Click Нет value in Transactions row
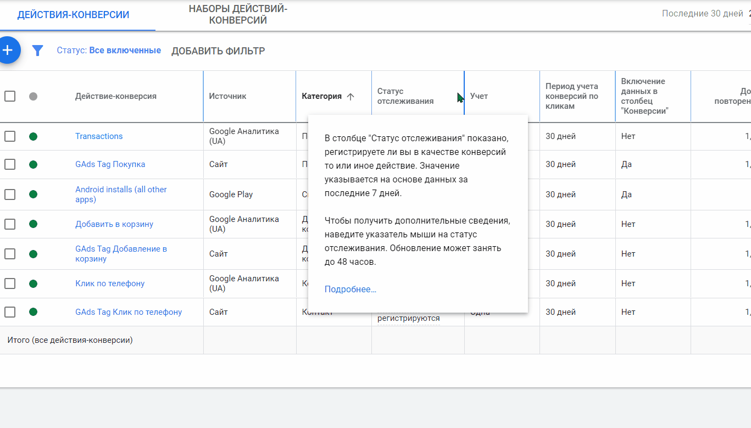 click(x=628, y=136)
